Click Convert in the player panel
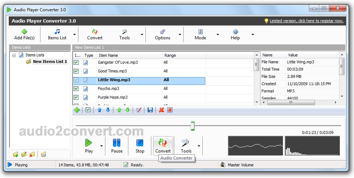354x178 pixels. (163, 146)
